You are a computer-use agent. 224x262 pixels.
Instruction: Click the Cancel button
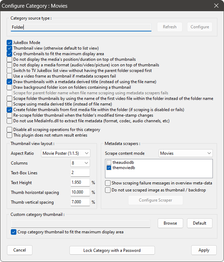pyautogui.click(x=20, y=250)
